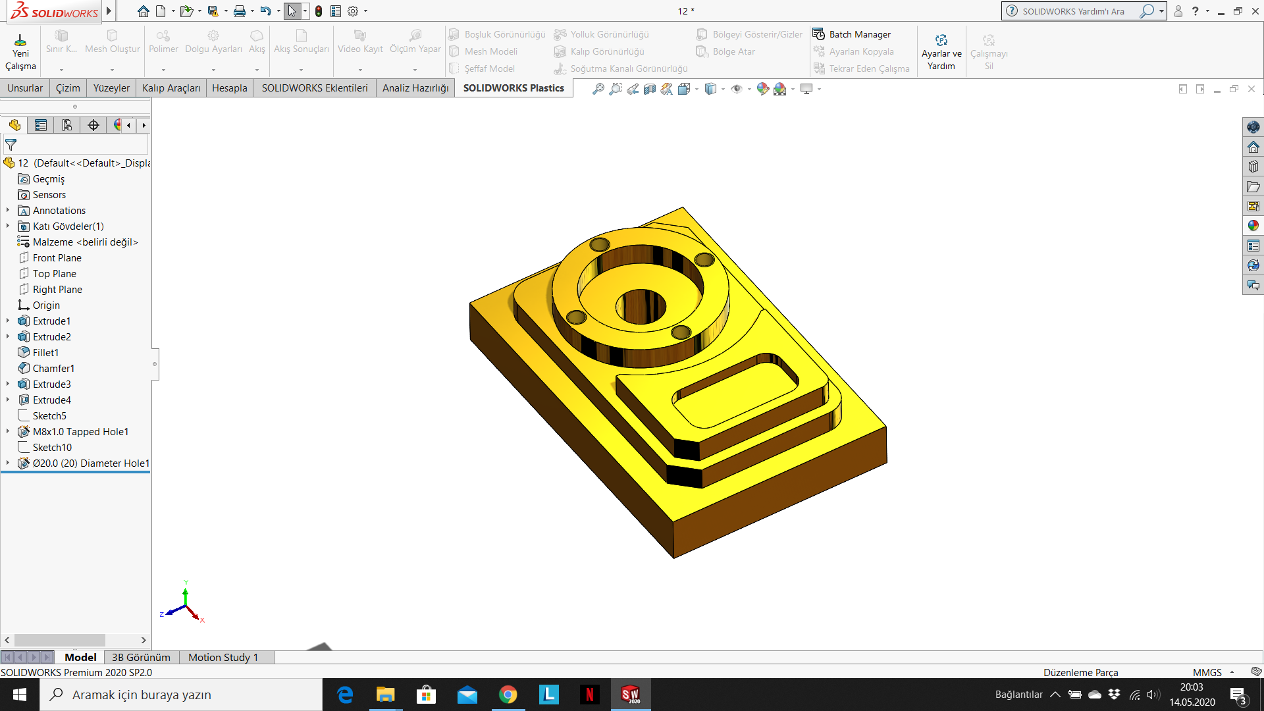
Task: Toggle the Select cursor tool
Action: (292, 11)
